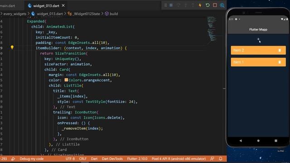The width and height of the screenshot is (290, 163).
Task: Click the minimap code overview
Action: (212, 29)
